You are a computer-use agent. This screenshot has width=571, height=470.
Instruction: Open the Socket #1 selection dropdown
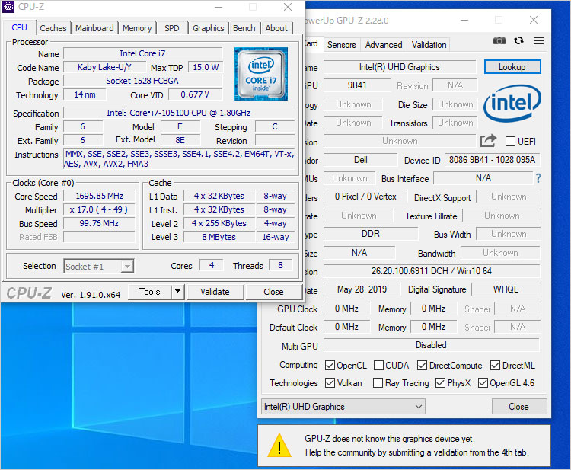click(x=99, y=266)
